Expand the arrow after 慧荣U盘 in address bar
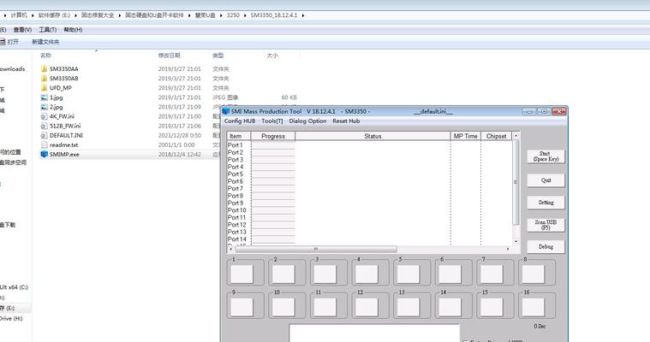This screenshot has height=342, width=650. click(221, 15)
